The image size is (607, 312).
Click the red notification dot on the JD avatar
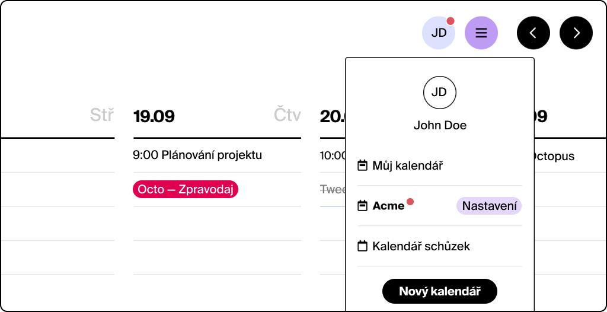coord(451,21)
